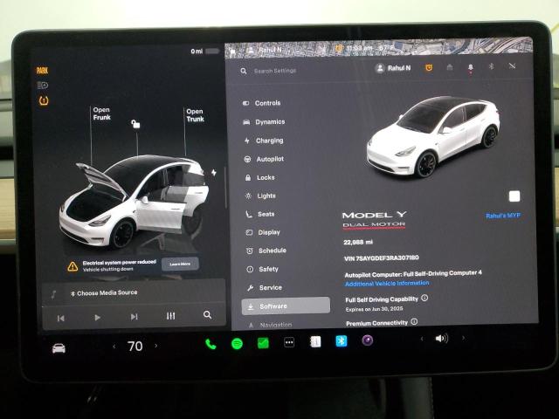559x419 pixels.
Task: Open the Bluetooth app in bottom bar
Action: point(342,341)
